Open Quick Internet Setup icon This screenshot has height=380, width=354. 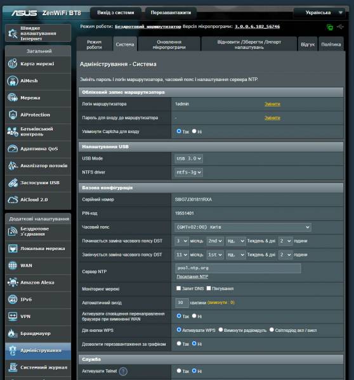13,33
